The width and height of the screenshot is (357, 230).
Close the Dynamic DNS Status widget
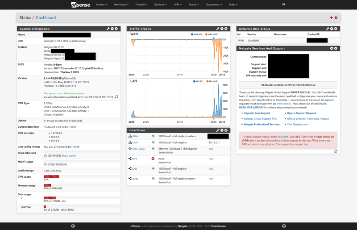pos(336,29)
